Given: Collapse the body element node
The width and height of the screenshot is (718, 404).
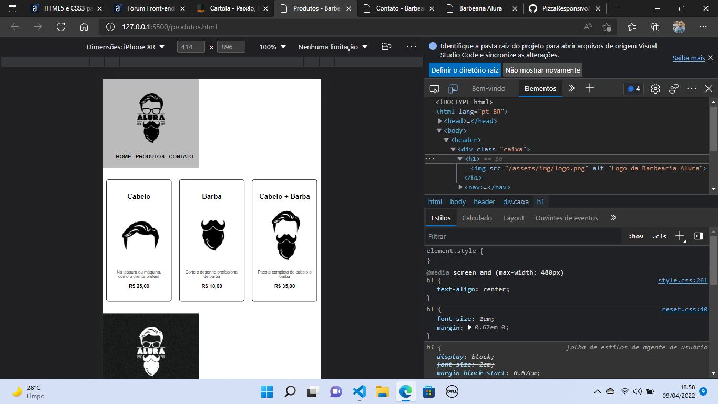Looking at the screenshot, I should tap(439, 130).
